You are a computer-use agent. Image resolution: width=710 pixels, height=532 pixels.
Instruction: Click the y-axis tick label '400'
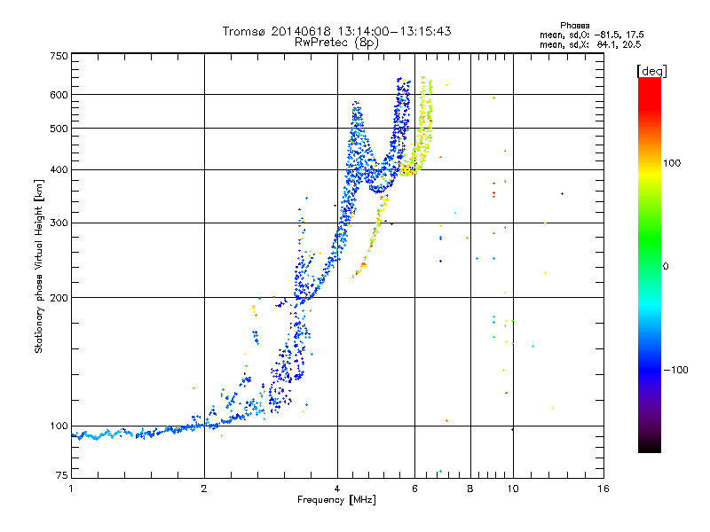click(59, 170)
